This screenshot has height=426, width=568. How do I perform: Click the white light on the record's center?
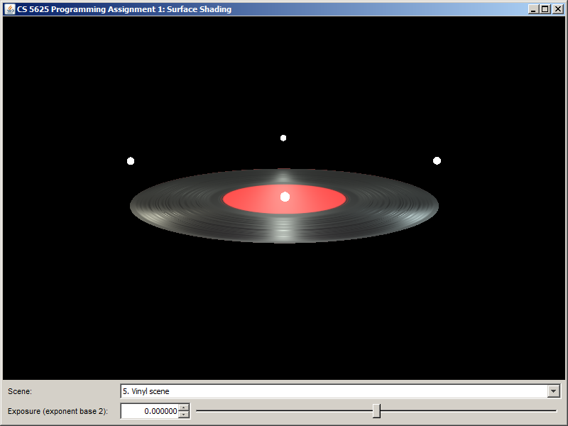click(x=285, y=197)
